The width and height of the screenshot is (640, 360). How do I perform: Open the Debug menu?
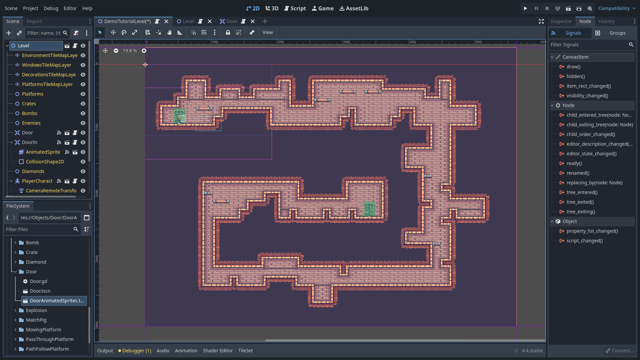(51, 8)
